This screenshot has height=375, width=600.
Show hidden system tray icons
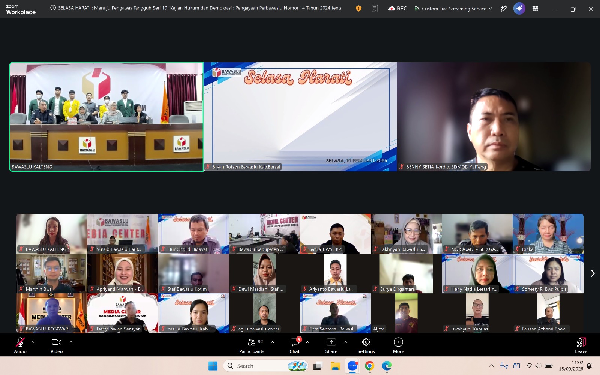coord(491,366)
